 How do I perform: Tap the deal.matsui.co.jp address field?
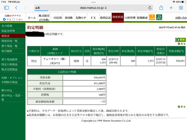93,8
